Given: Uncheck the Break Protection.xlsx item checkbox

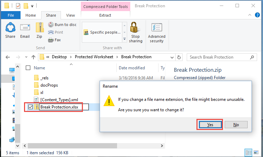Looking at the screenshot, I should tap(30, 107).
